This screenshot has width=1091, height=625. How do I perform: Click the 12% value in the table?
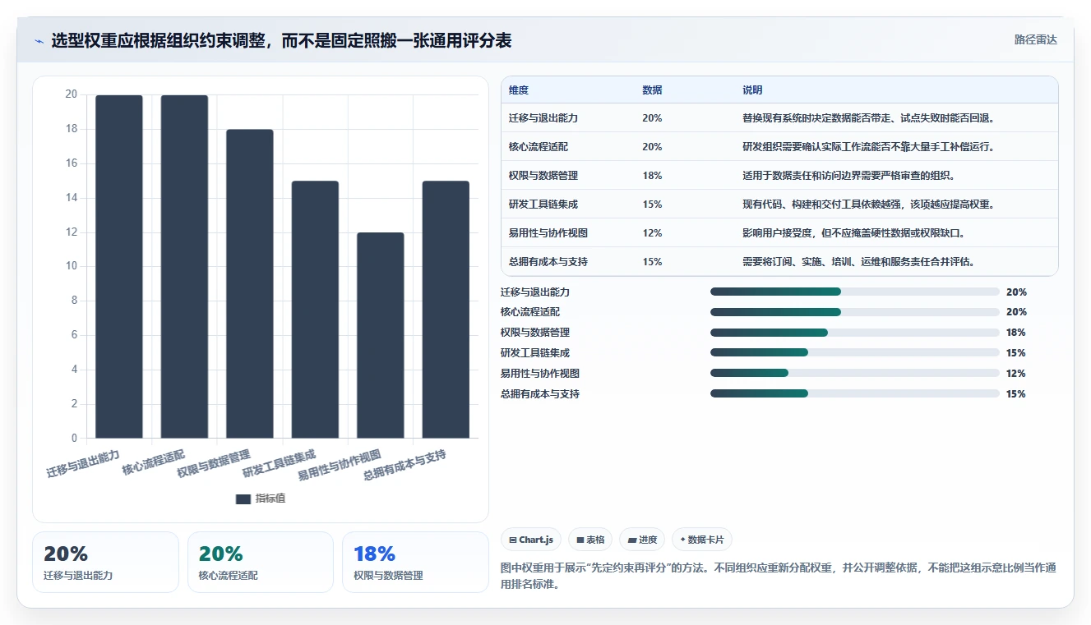[652, 233]
